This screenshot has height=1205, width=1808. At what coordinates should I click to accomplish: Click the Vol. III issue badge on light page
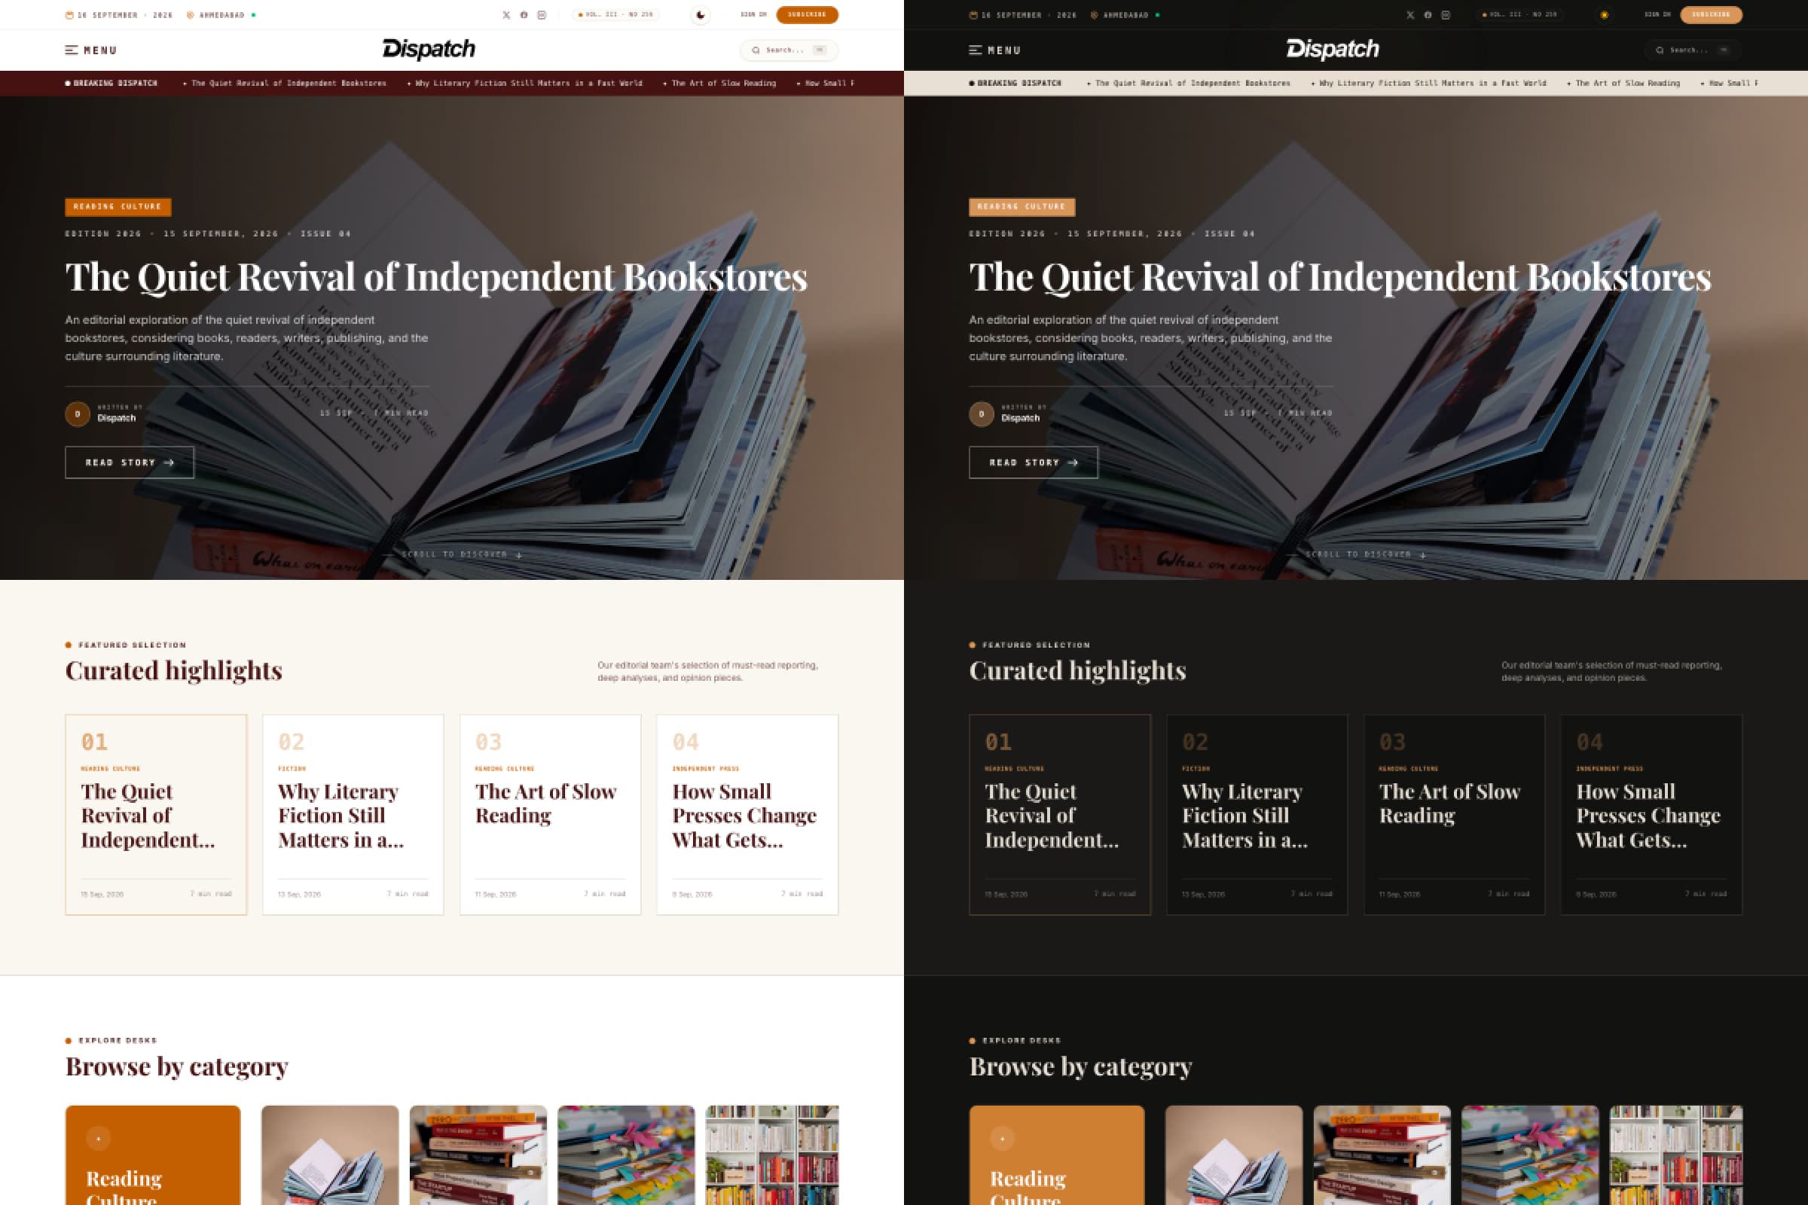(x=615, y=14)
